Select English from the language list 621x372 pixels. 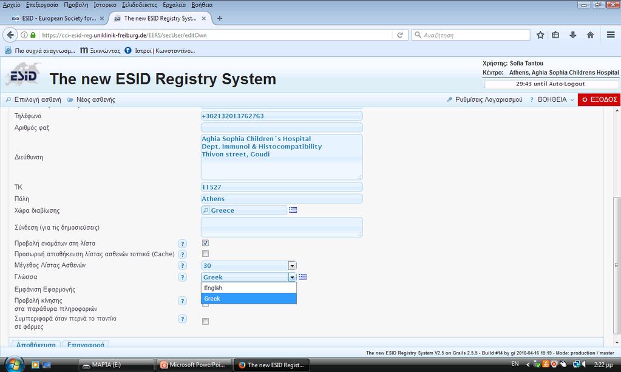point(249,288)
